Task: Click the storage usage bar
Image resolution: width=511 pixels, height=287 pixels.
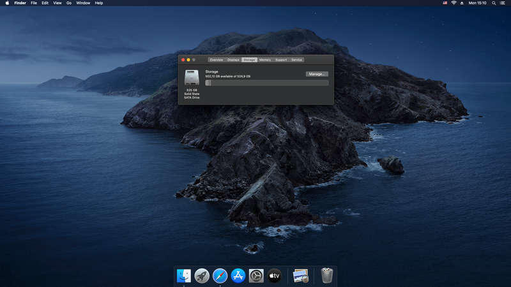Action: pyautogui.click(x=267, y=83)
